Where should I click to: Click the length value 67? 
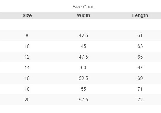click(x=140, y=68)
